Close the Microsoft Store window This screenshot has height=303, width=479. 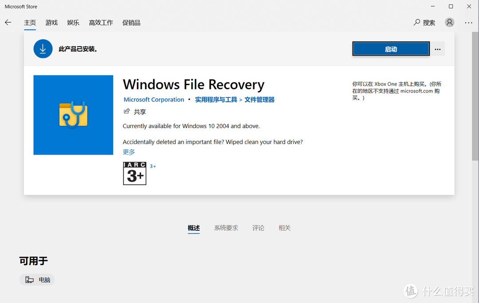tap(469, 6)
